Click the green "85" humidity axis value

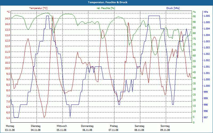pos(194,28)
